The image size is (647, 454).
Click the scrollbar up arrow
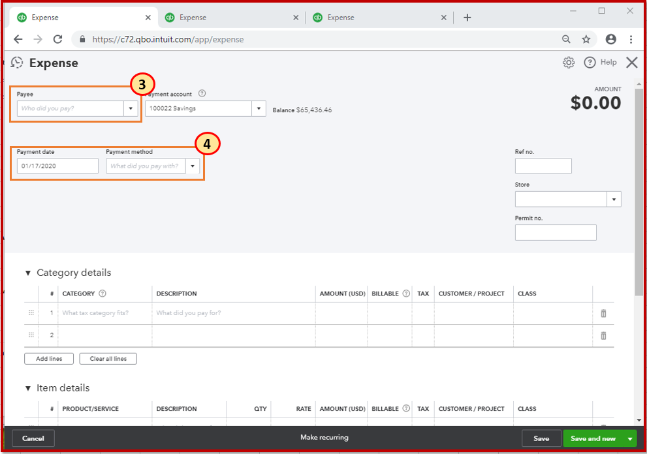[639, 84]
